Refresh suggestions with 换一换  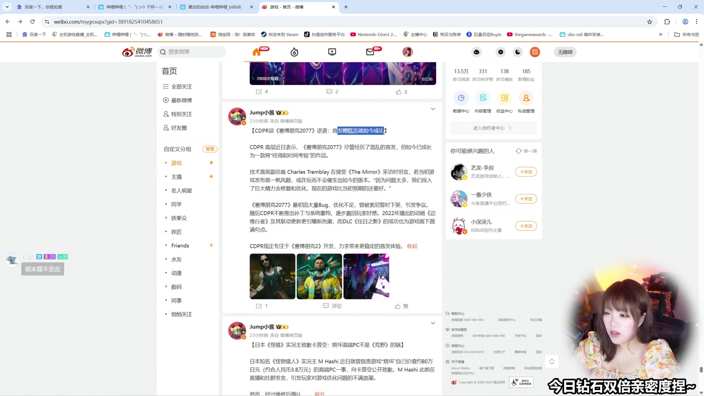coord(527,151)
